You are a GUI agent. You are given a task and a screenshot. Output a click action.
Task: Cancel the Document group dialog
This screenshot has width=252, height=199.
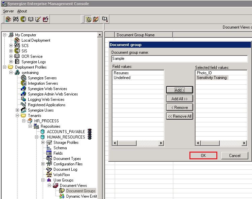235,156
